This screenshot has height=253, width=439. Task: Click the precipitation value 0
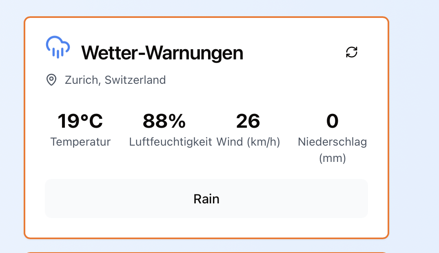(332, 121)
